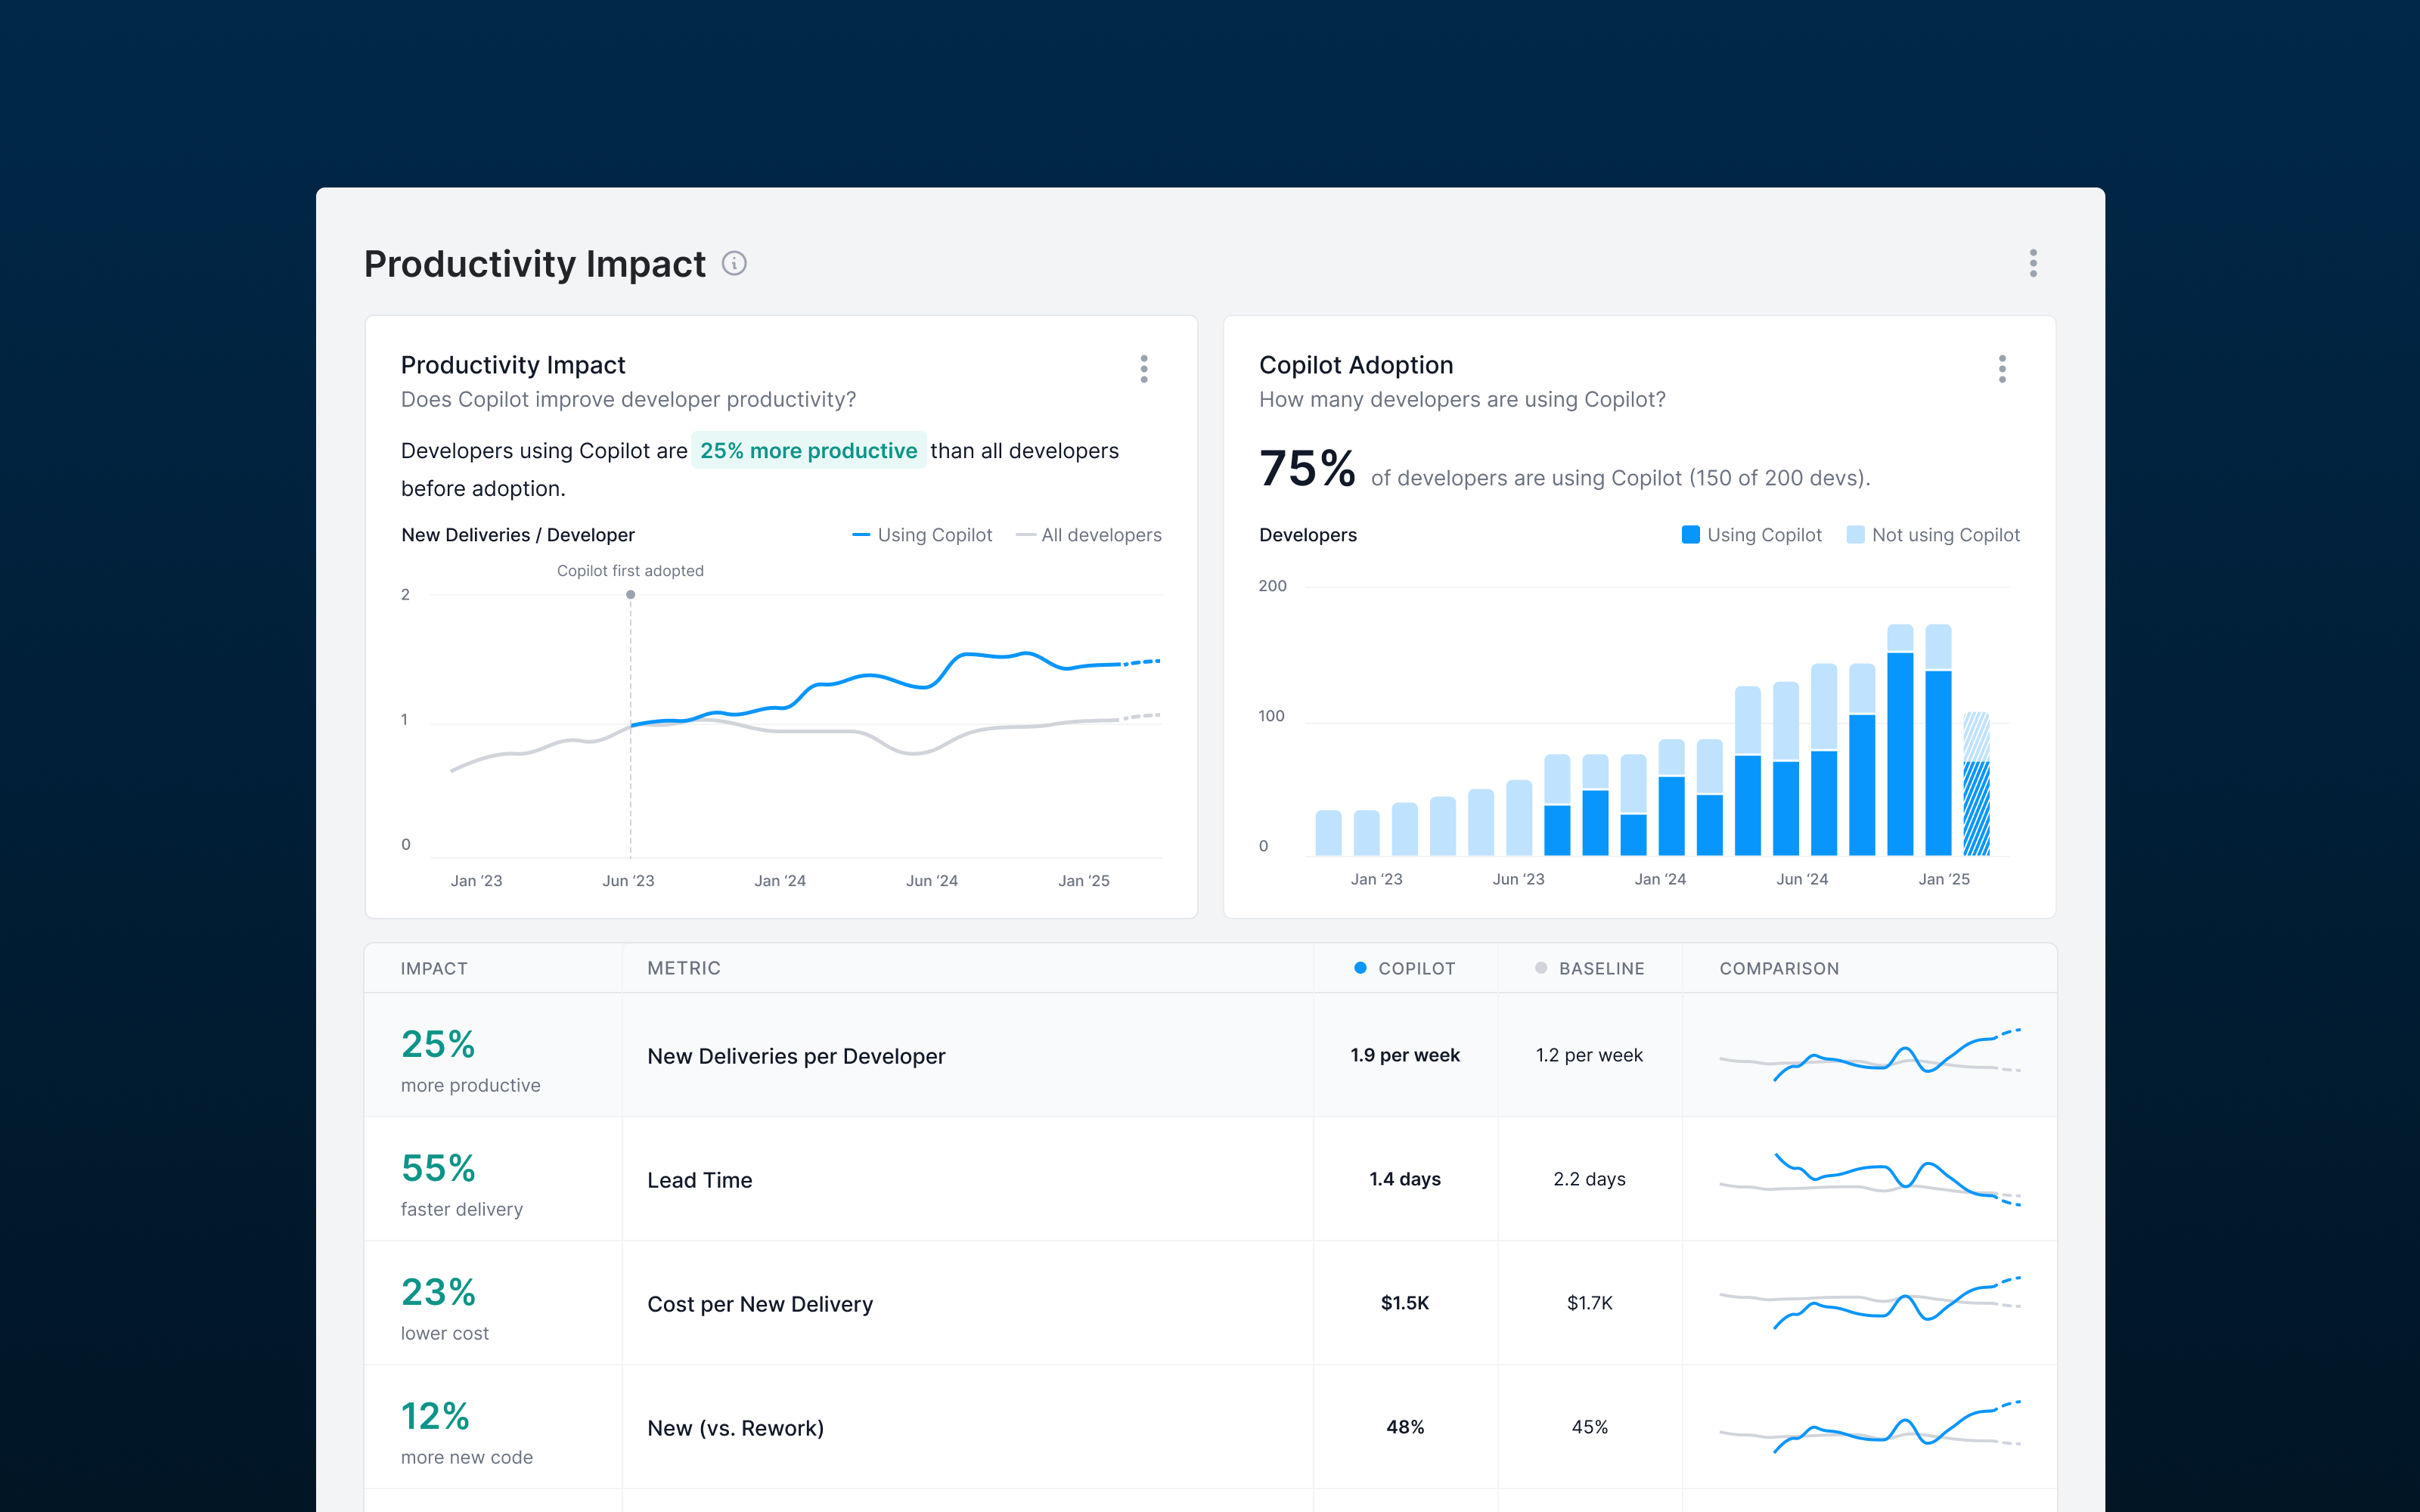The width and height of the screenshot is (2420, 1512).
Task: Open the Cost per New Delivery row
Action: (x=760, y=1304)
